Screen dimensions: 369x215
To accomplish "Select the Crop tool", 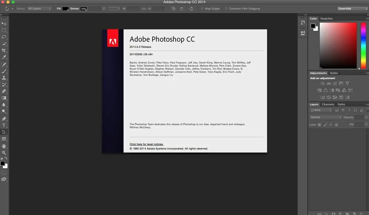I will coord(4,50).
